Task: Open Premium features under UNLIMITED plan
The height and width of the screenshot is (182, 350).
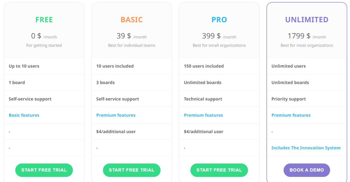Action: [x=291, y=115]
